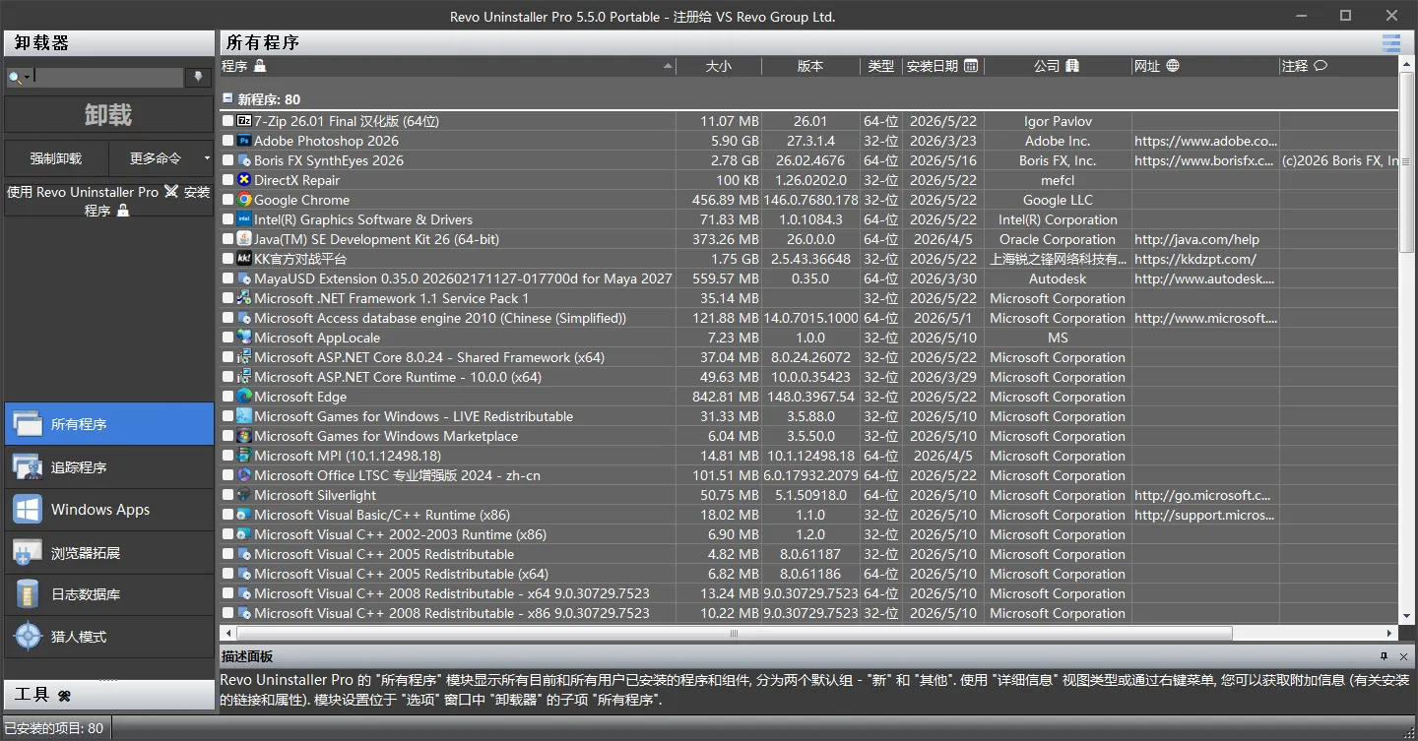Click the Microsoft AppLocale icon
1418x741 pixels.
[244, 338]
